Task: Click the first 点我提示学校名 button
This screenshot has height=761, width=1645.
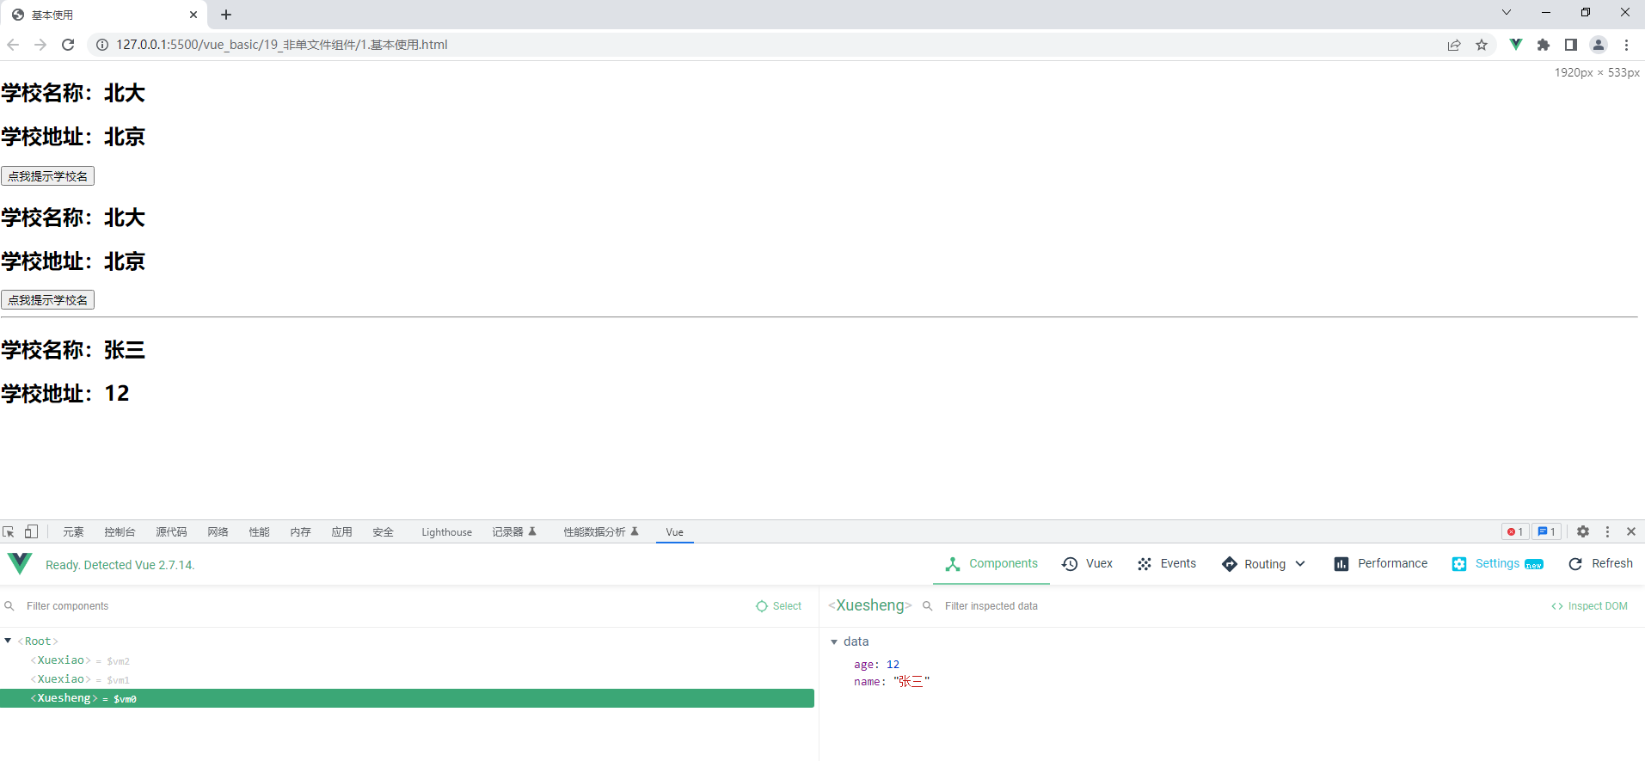Action: 47,176
